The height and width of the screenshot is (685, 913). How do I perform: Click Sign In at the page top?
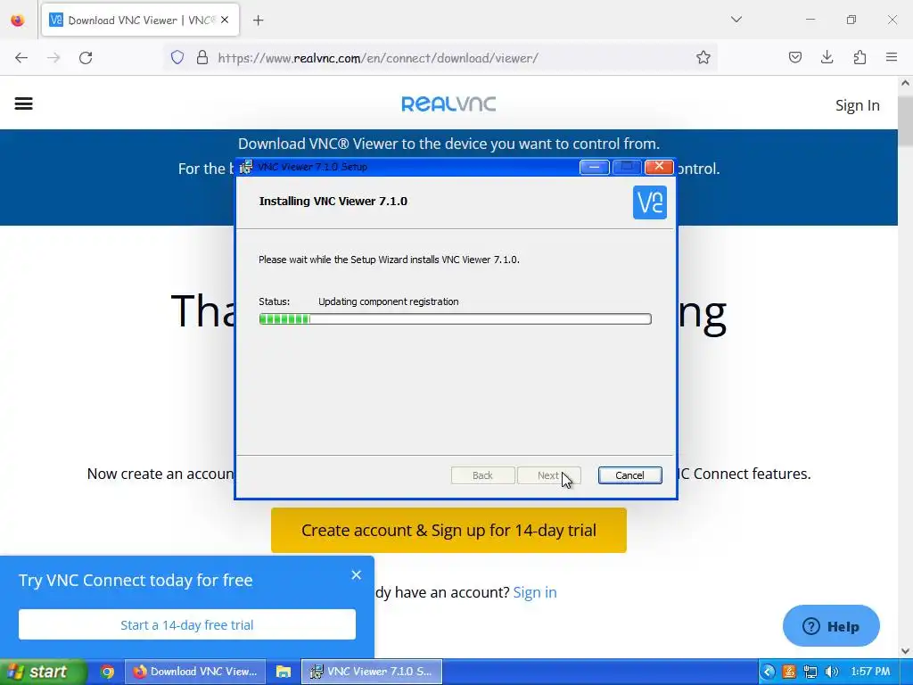(x=857, y=105)
